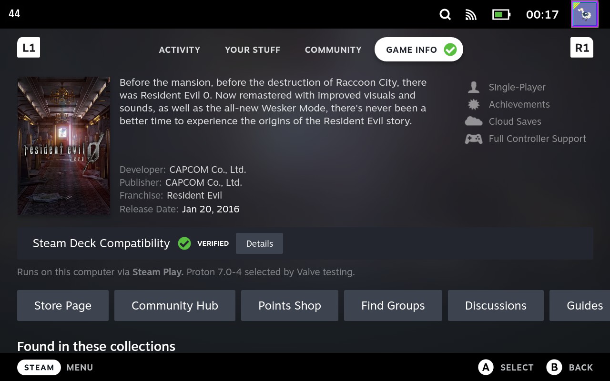Click the L1 bumper glyph
Screen dimensions: 610x381
(29, 48)
